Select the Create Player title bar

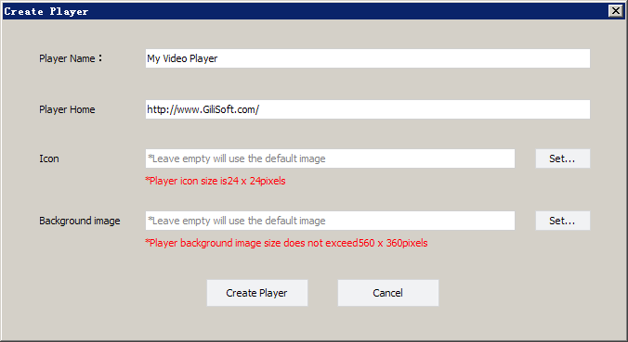click(305, 11)
